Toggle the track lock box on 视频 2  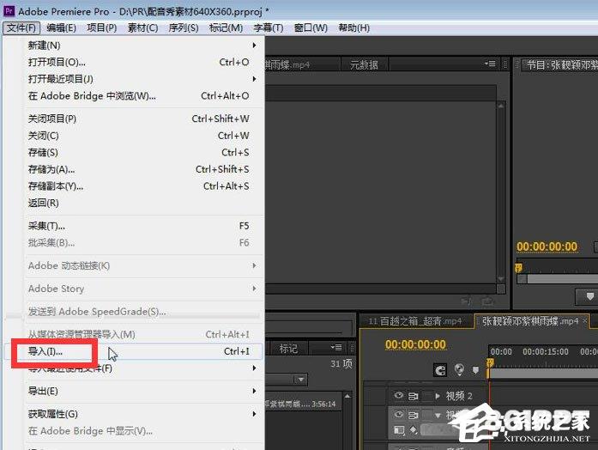click(428, 396)
